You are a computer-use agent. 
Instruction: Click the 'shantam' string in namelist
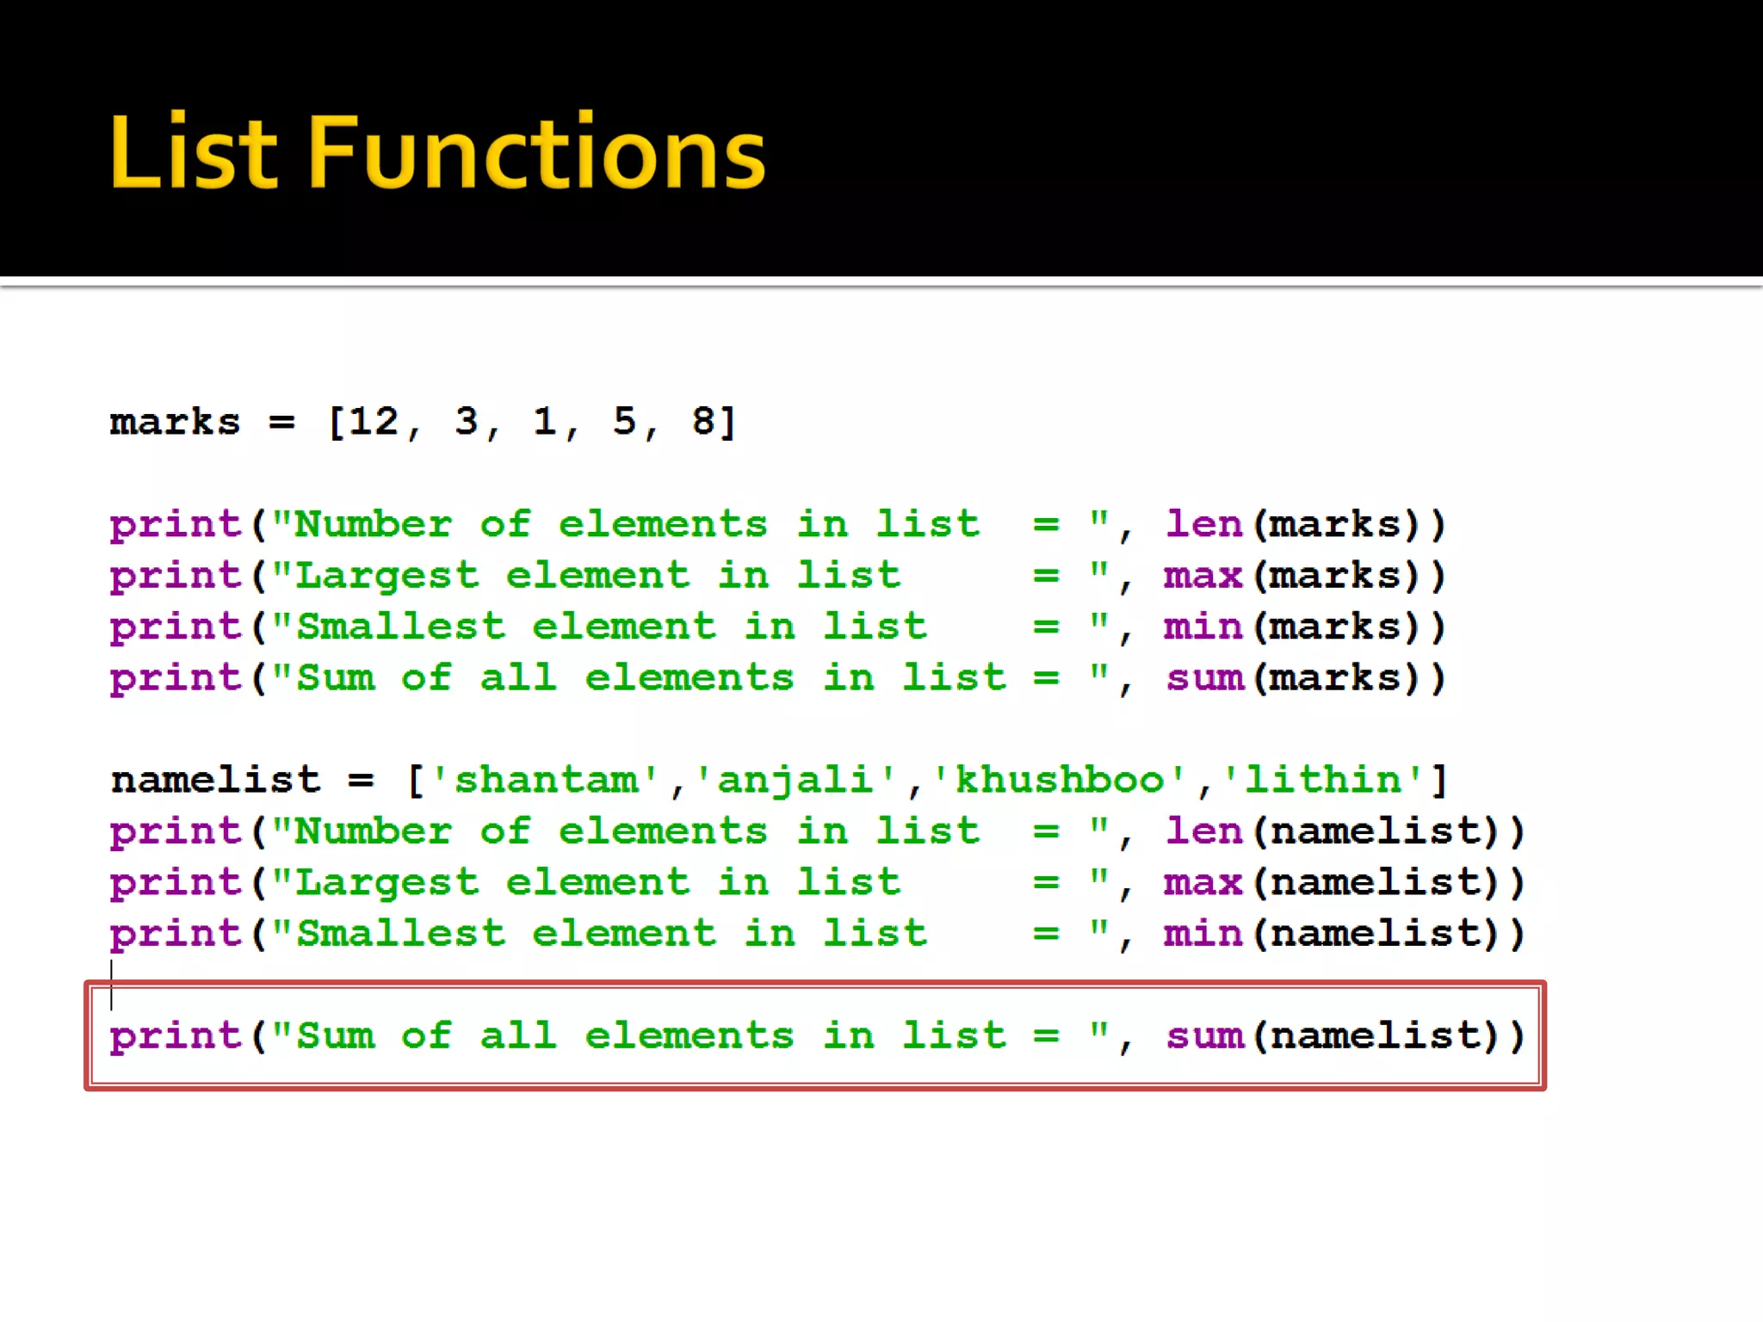tap(545, 780)
